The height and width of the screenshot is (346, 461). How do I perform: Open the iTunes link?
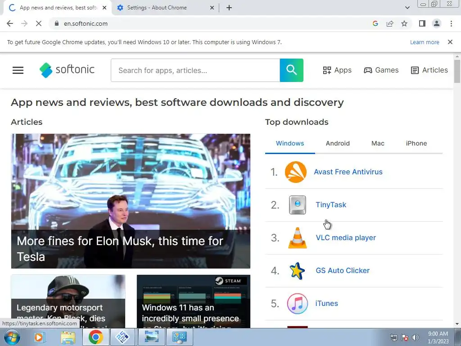(327, 303)
